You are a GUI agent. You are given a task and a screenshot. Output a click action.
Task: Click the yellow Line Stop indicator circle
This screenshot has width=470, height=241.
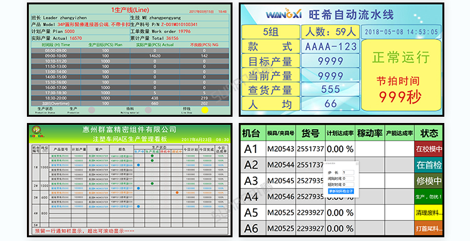click(205, 110)
